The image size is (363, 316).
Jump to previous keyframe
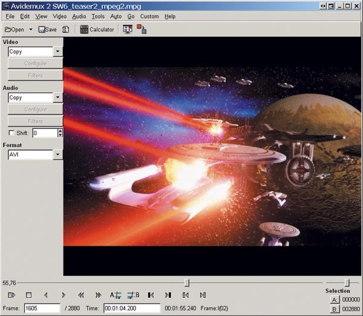[x=81, y=295]
